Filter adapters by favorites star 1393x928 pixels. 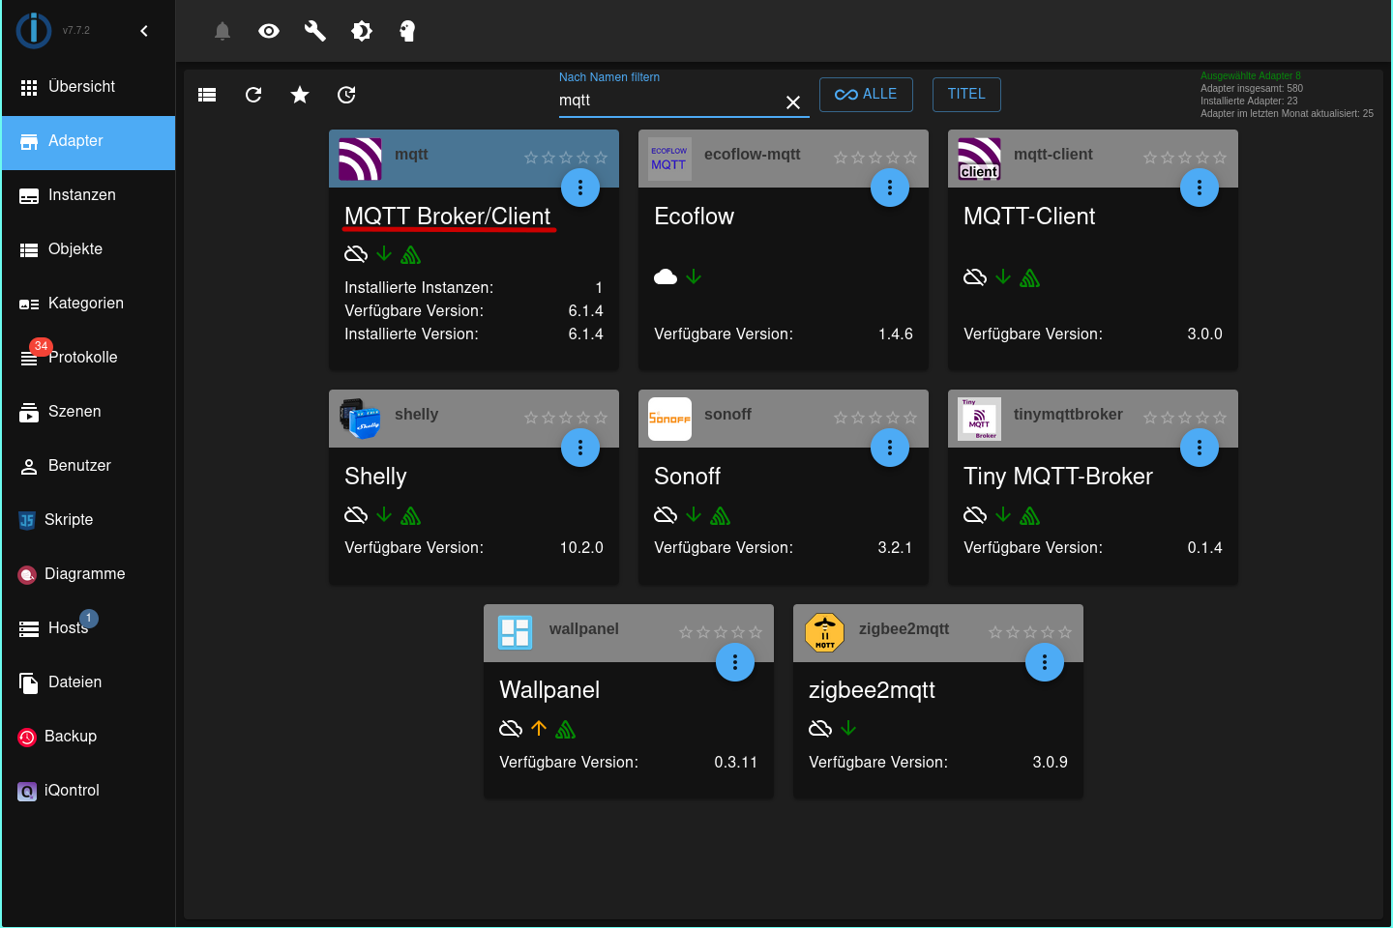299,95
